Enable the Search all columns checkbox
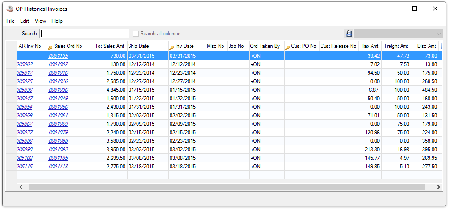 136,34
